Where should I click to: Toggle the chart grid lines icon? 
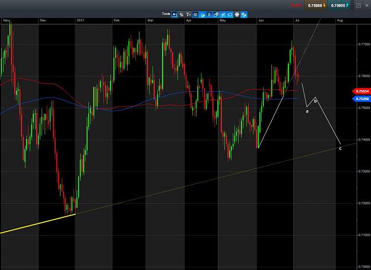195,15
